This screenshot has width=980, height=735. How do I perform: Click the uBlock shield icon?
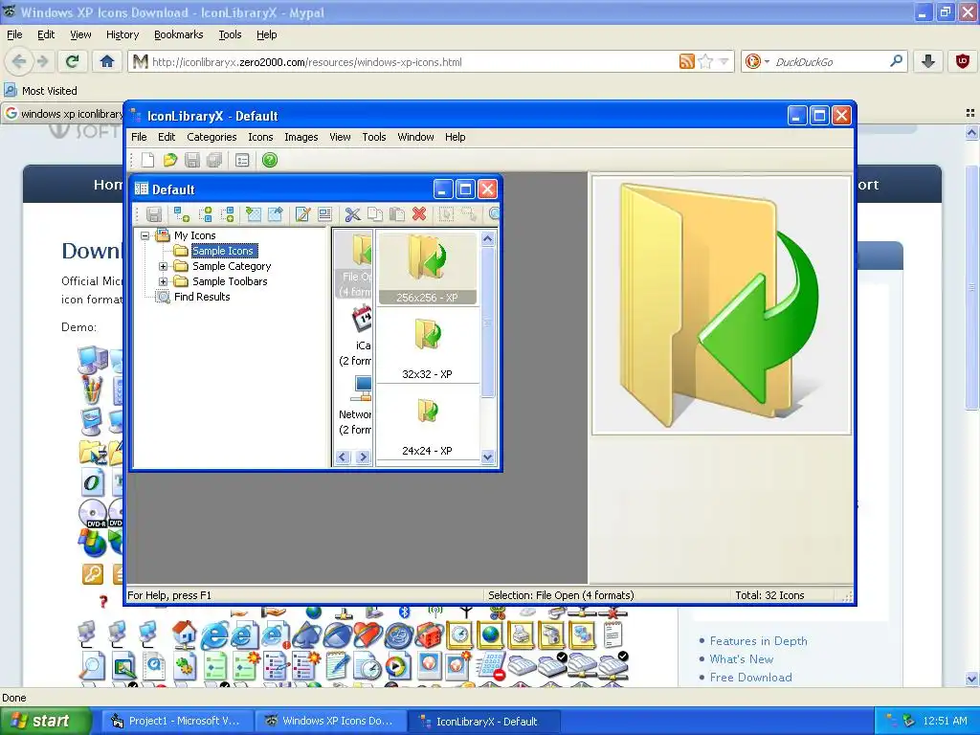963,61
